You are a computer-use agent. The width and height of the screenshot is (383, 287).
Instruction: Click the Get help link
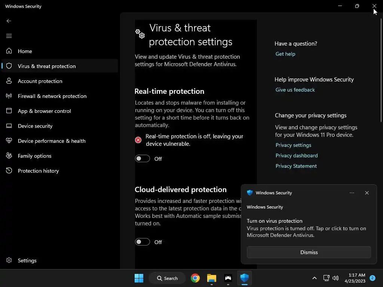[285, 54]
